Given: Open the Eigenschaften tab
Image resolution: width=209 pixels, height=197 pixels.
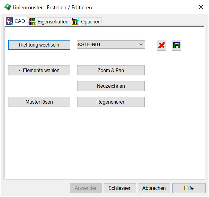Looking at the screenshot, I should point(49,22).
